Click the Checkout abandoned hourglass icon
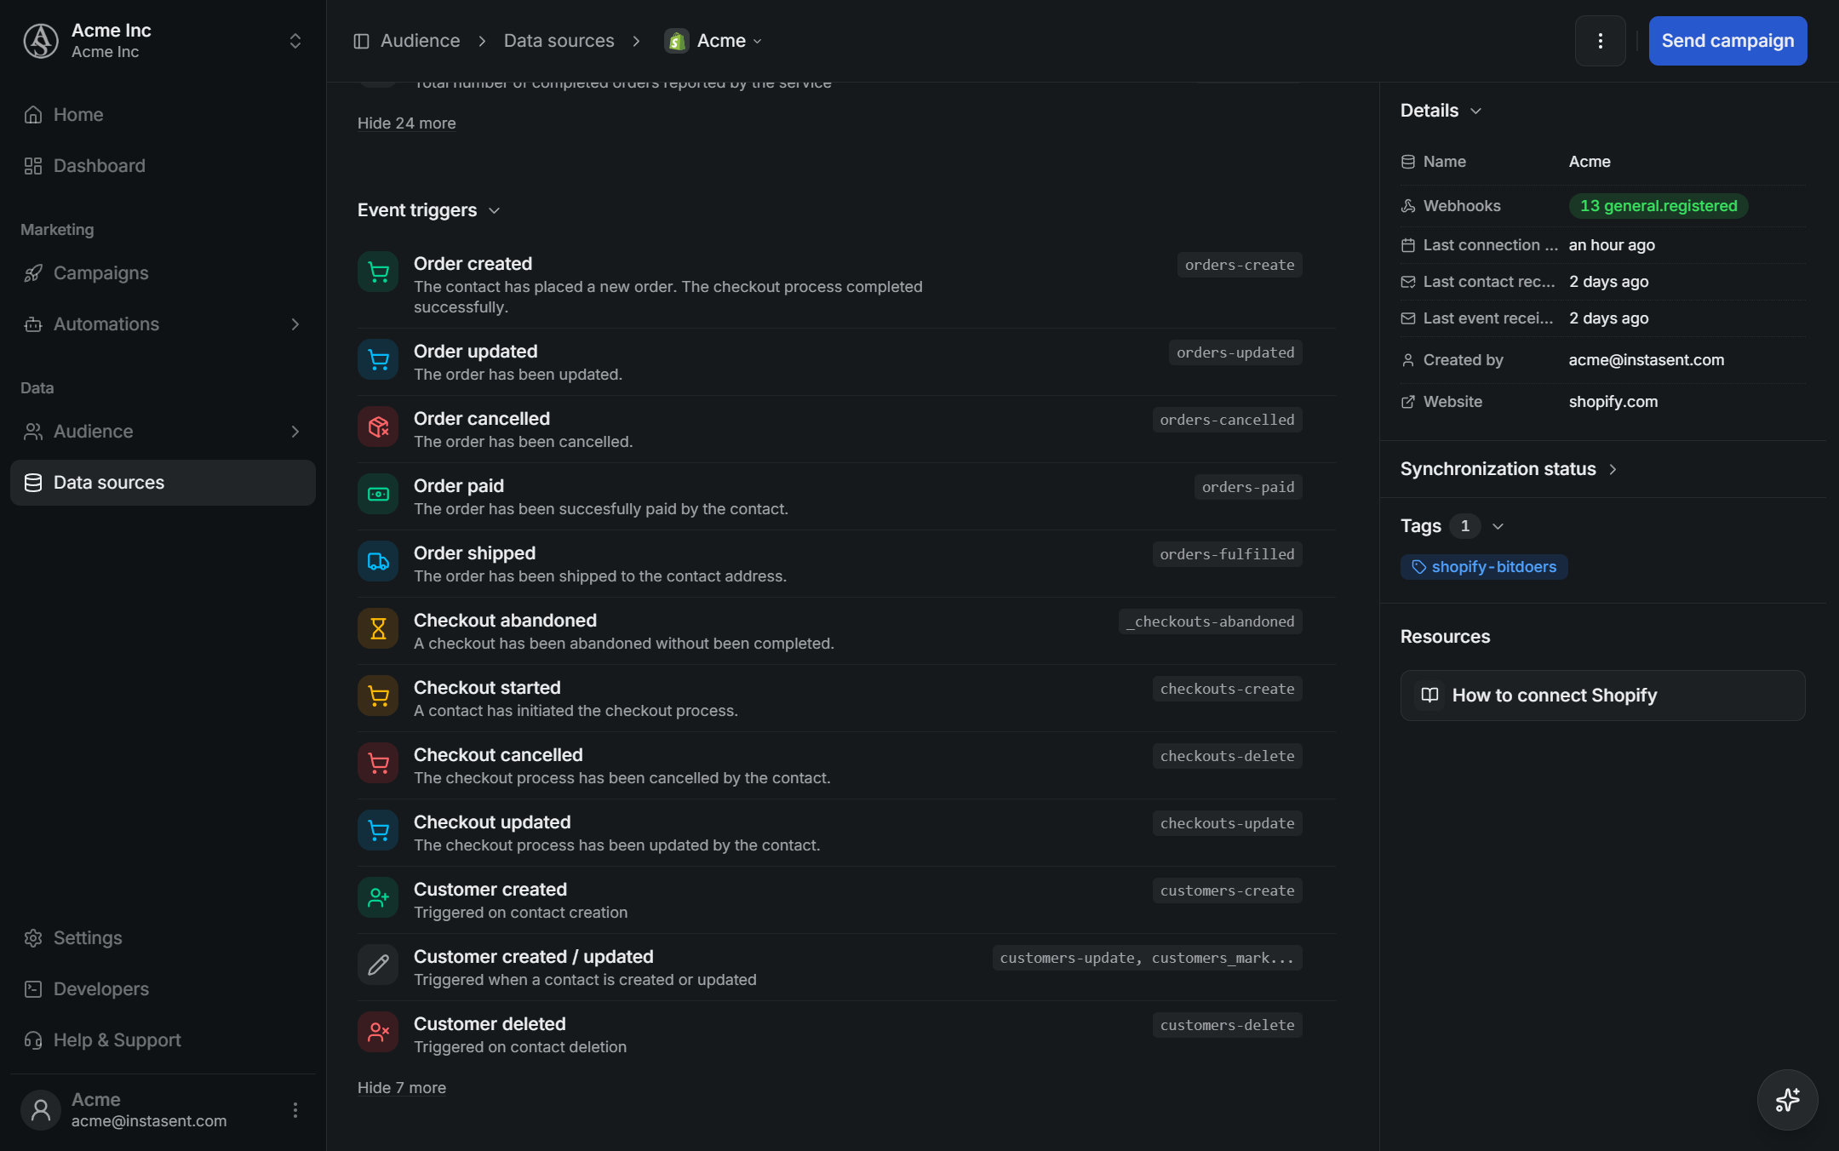Image resolution: width=1839 pixels, height=1151 pixels. pos(378,628)
